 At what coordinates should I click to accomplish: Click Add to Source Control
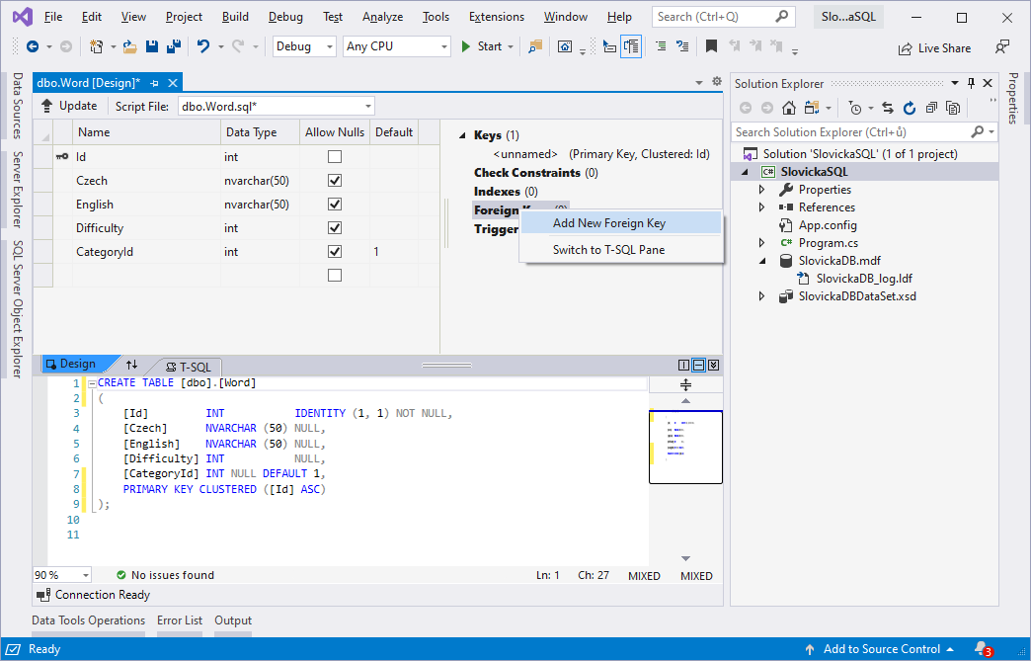[x=880, y=649]
